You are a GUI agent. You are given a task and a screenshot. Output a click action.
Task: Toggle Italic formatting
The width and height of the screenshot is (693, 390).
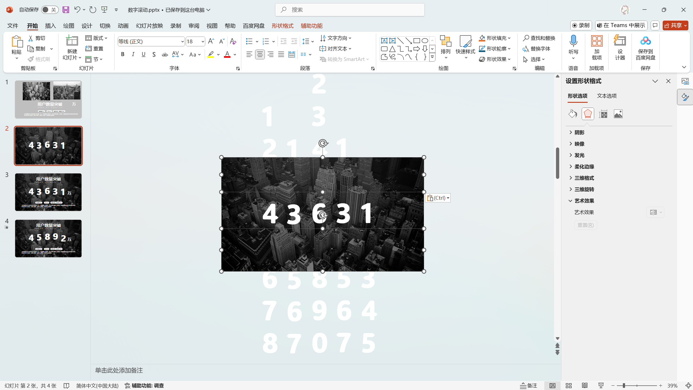[133, 54]
